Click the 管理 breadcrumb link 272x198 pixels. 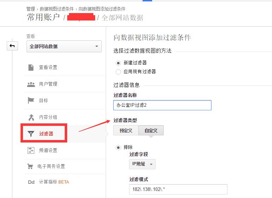point(30,9)
